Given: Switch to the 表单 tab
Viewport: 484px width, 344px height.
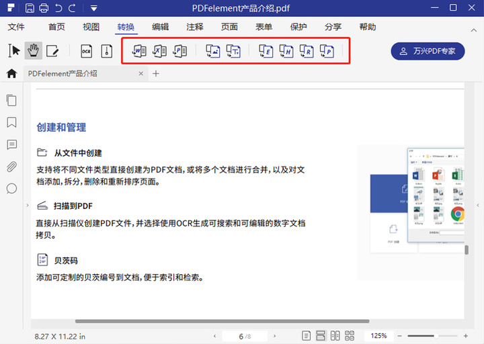Looking at the screenshot, I should click(264, 27).
